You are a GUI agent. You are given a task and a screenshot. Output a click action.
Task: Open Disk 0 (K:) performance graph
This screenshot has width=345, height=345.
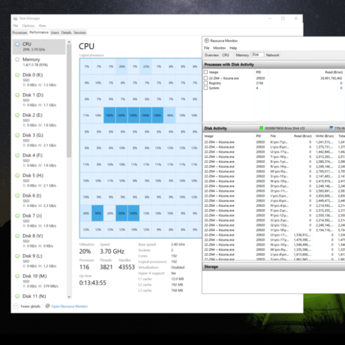(39, 80)
